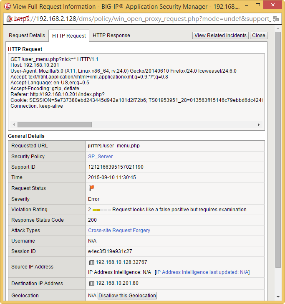The image size is (285, 304).
Task: Open the HTTP Response tab
Action: (x=111, y=35)
